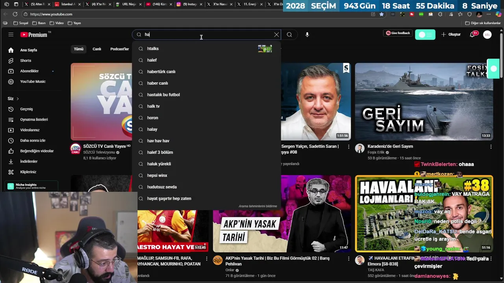Select the 'Tümü' filter chip
This screenshot has width=504, height=283.
pyautogui.click(x=79, y=49)
